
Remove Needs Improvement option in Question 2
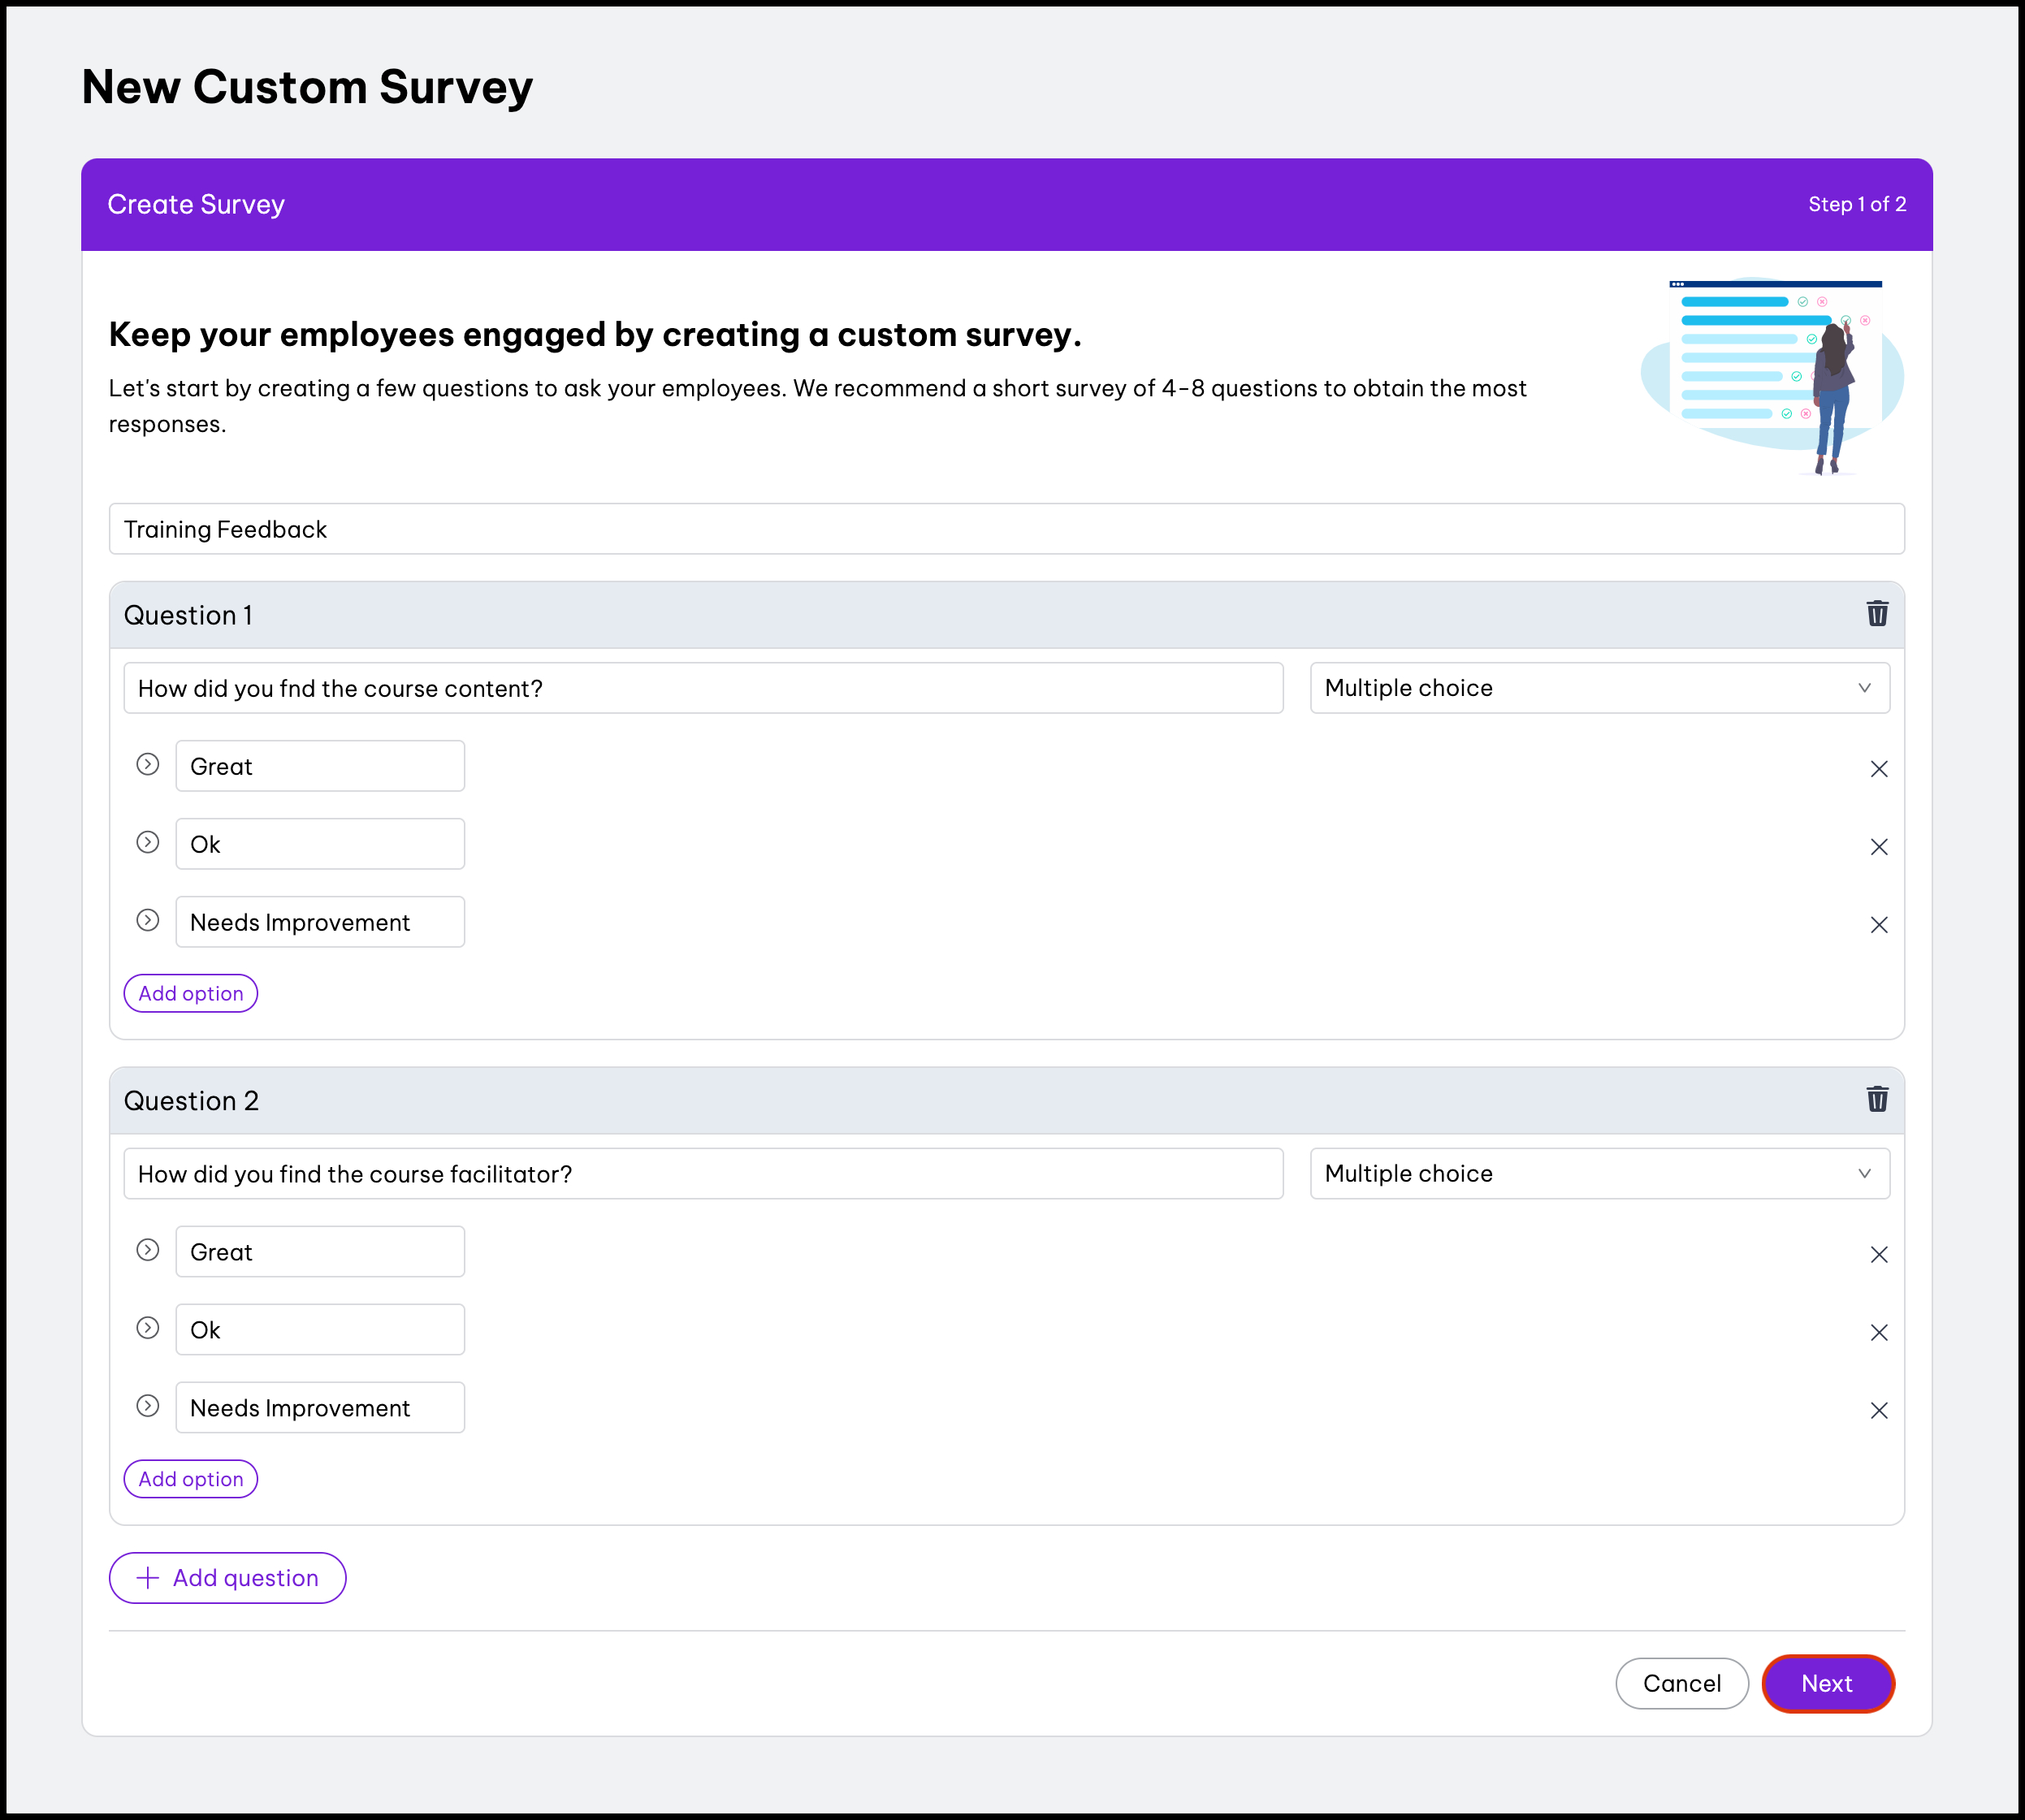(1878, 1411)
